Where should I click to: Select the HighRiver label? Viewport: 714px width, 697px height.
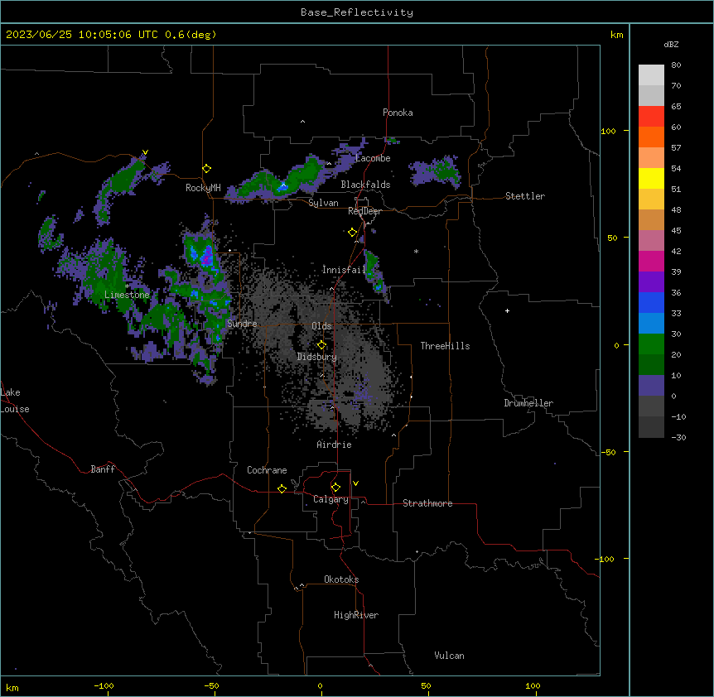[356, 615]
